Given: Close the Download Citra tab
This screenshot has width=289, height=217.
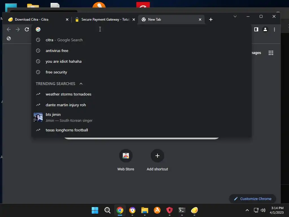Looking at the screenshot, I should pyautogui.click(x=67, y=19).
